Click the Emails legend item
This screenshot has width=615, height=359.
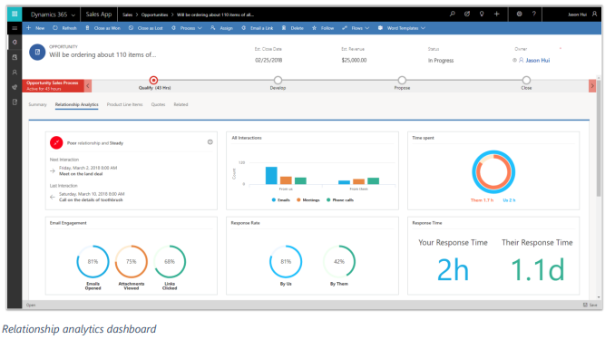click(x=281, y=199)
